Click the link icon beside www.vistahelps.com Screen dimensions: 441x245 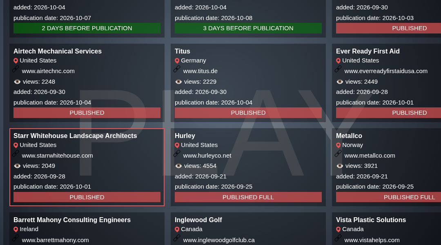point(338,238)
